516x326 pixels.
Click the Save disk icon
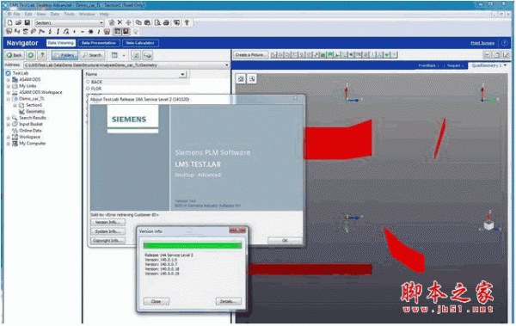coord(28,22)
